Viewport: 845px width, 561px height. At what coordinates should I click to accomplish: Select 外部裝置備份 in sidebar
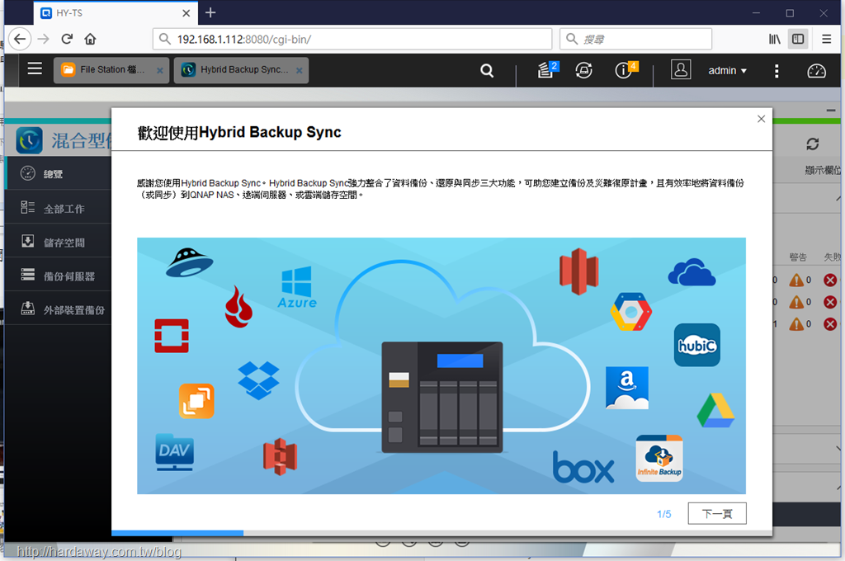(x=59, y=310)
